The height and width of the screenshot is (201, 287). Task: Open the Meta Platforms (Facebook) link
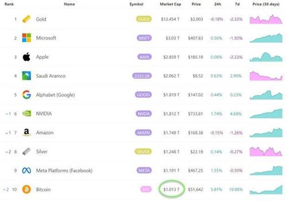[64, 170]
